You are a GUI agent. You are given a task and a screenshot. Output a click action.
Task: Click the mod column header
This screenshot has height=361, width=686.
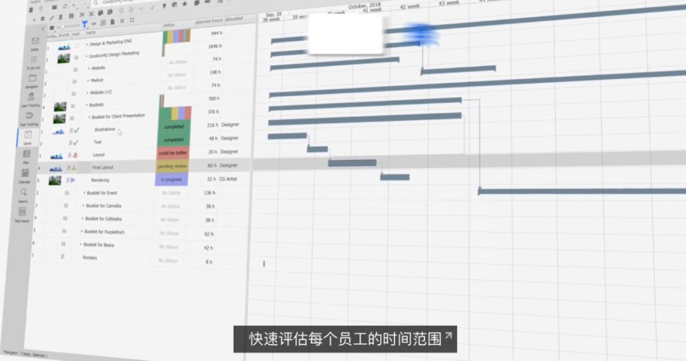(76, 34)
